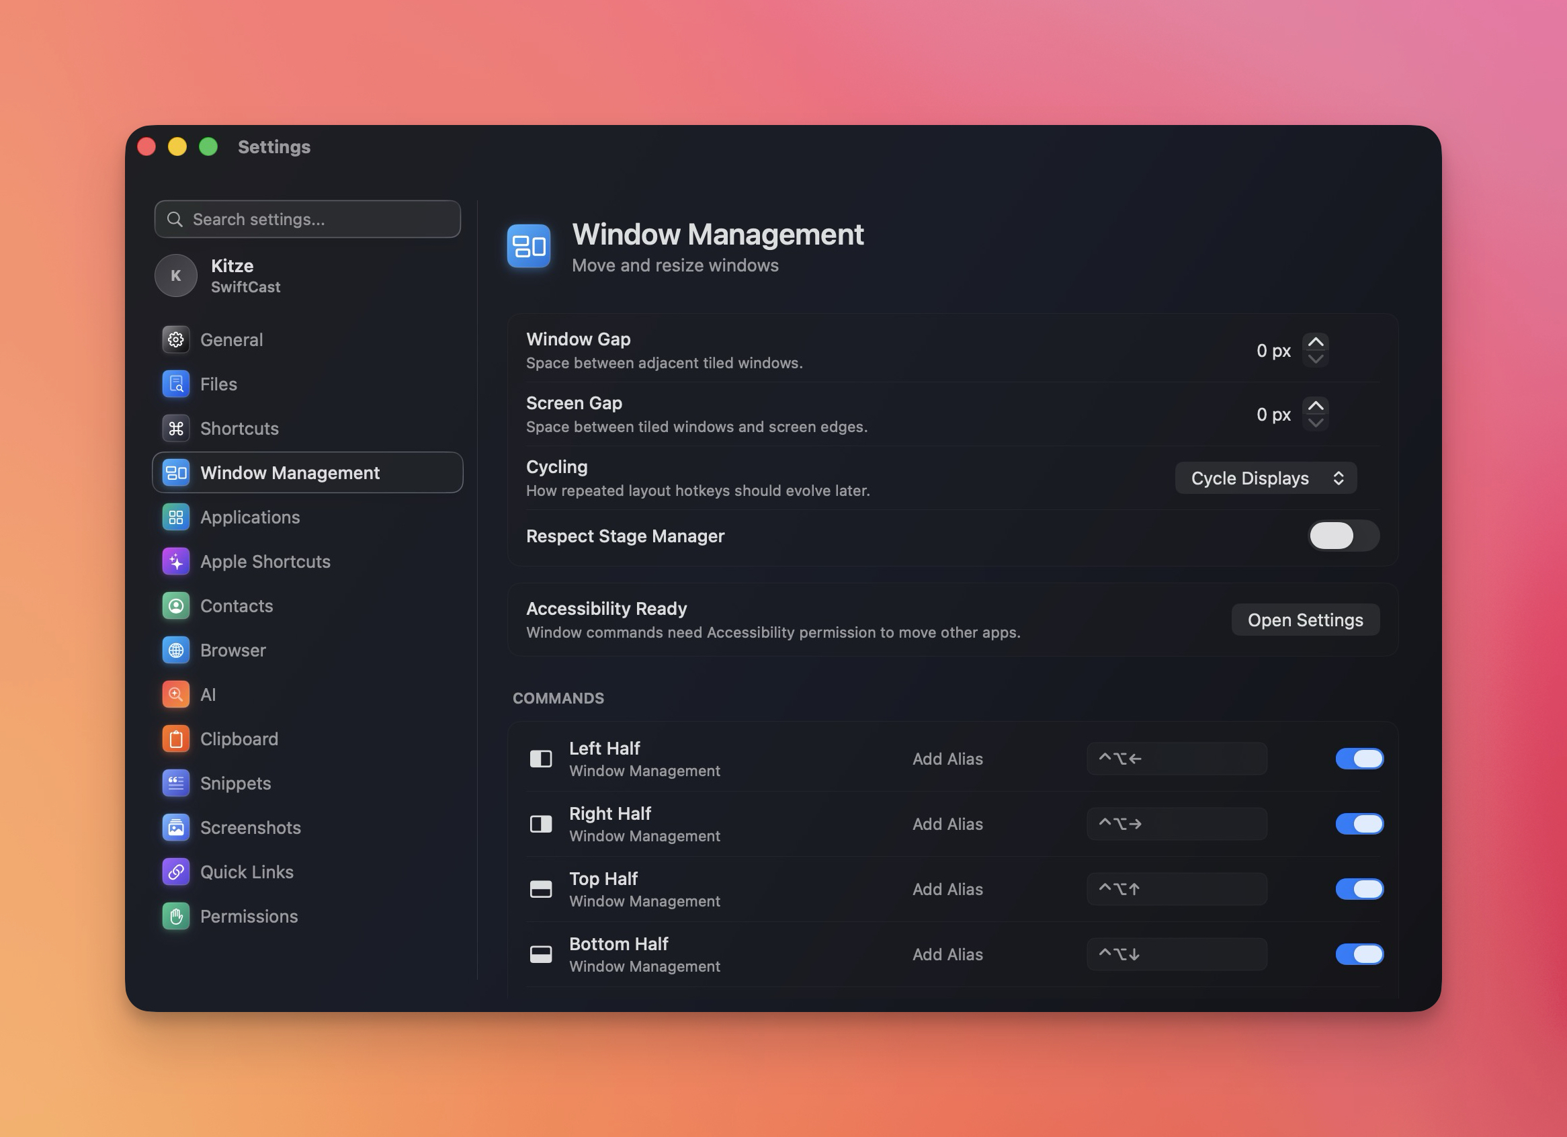
Task: Open Apple Shortcuts settings
Action: click(x=308, y=561)
